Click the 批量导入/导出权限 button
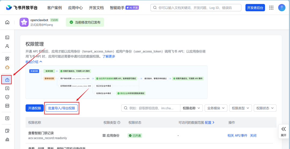Image resolution: width=290 pixels, height=149 pixels. pos(62,108)
